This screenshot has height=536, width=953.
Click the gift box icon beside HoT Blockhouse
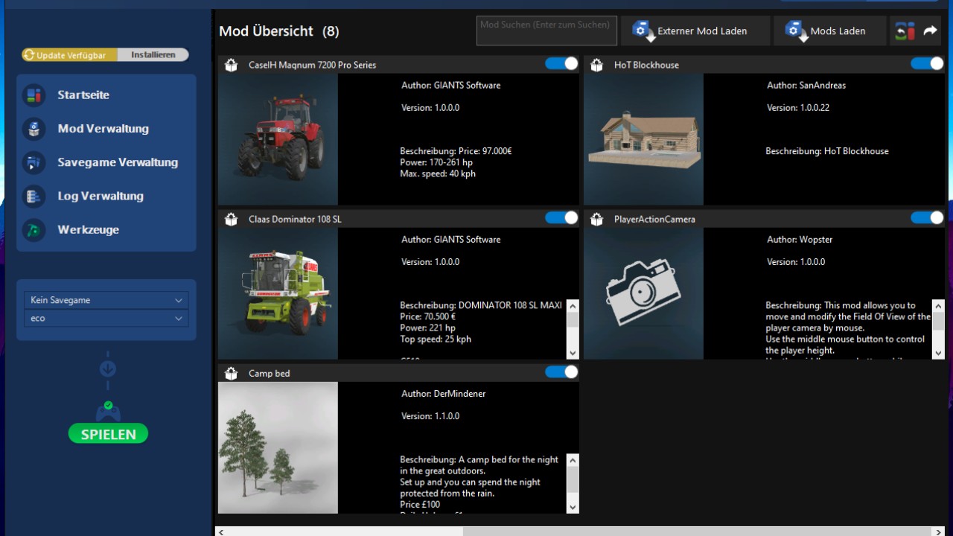(596, 65)
